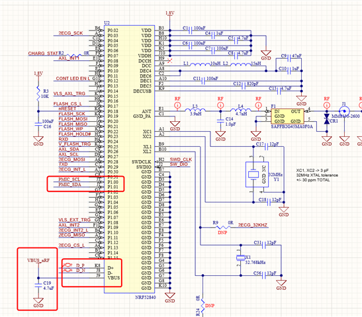
Task: Select capacitor C13 4.7uF symbol
Action: [279, 91]
